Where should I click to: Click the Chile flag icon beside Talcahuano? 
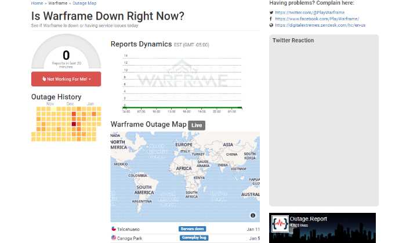pos(114,229)
